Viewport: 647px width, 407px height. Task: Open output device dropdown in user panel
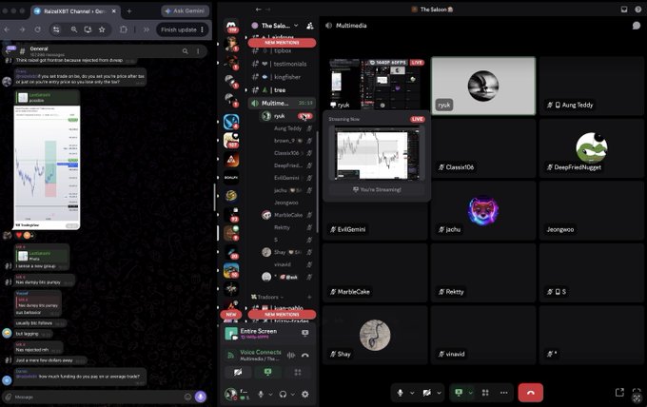pyautogui.click(x=292, y=395)
